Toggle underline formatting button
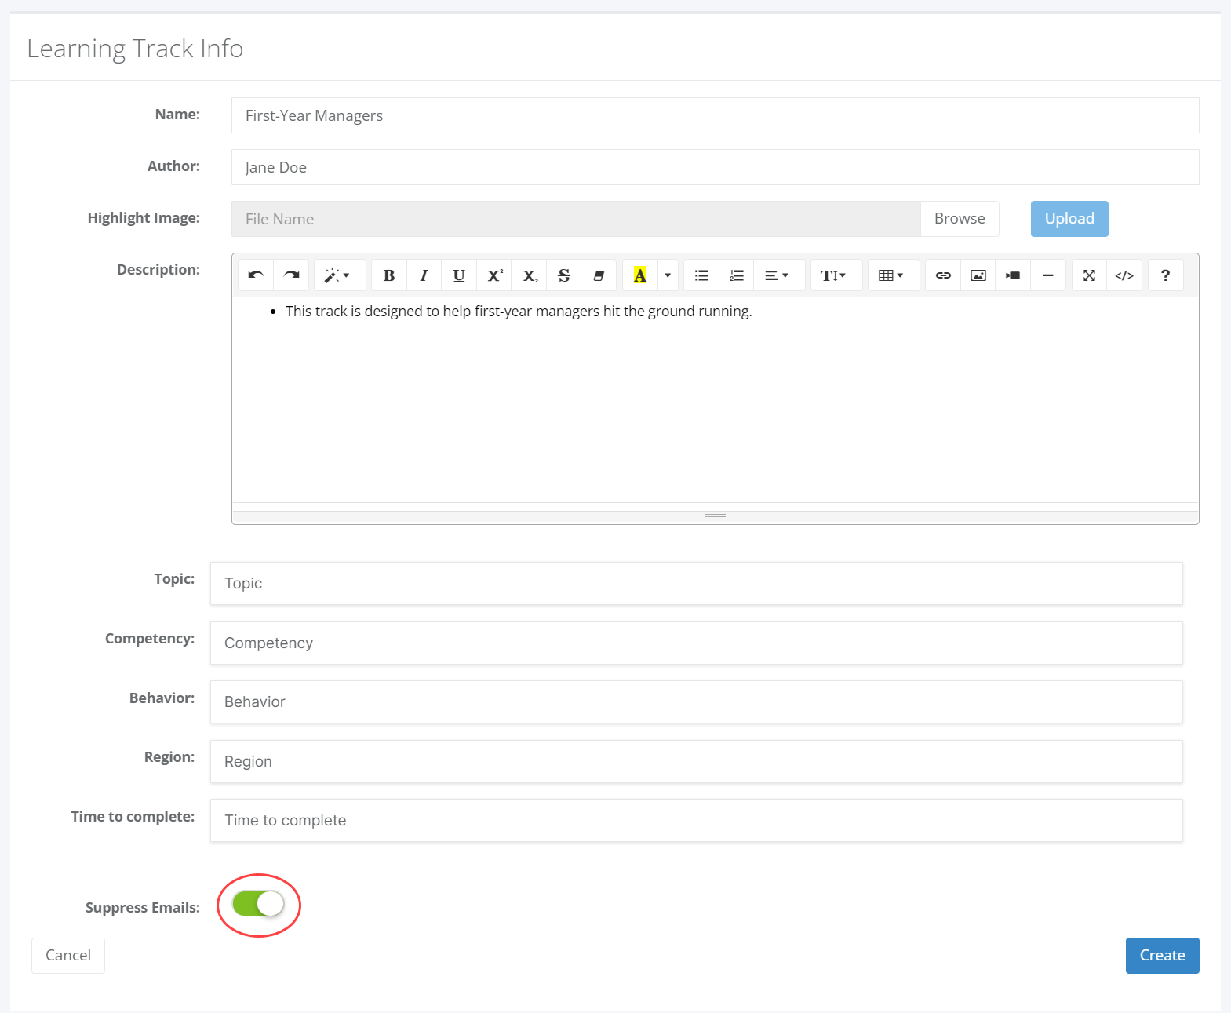Image resolution: width=1231 pixels, height=1013 pixels. click(459, 275)
